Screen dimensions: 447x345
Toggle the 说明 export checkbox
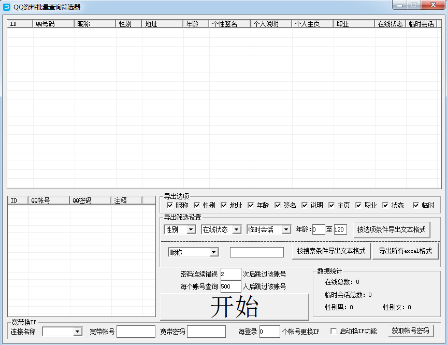(305, 205)
